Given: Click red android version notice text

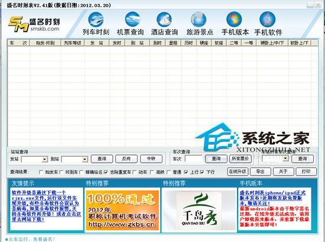Looking at the screenshot, I should (x=274, y=217).
